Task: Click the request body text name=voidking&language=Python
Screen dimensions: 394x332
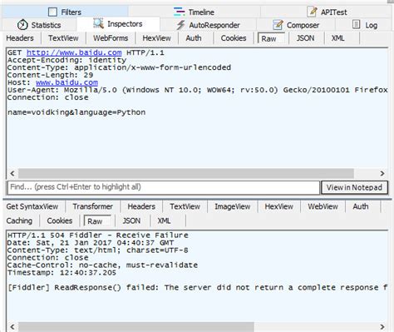Action: click(76, 112)
